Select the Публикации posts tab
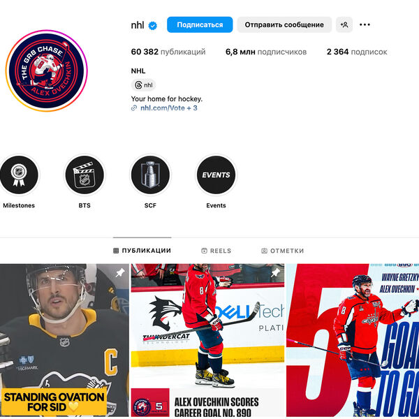Image resolution: width=419 pixels, height=419 pixels. (x=142, y=251)
